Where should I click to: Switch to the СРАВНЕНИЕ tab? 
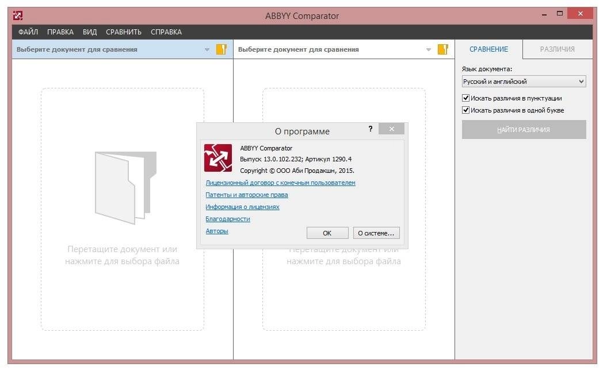[x=488, y=49]
